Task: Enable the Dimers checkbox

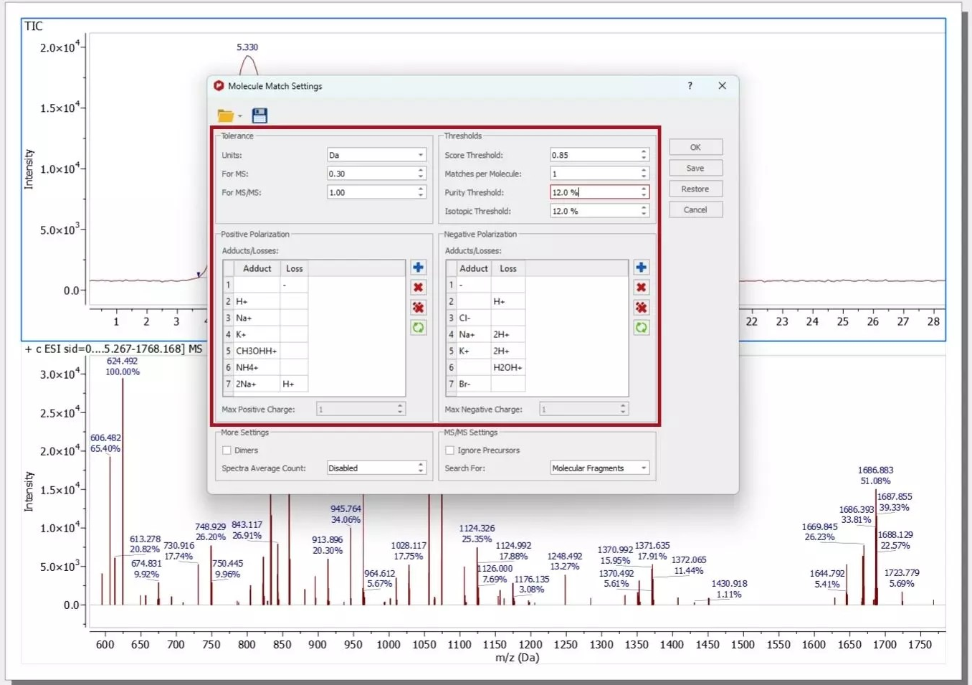Action: (227, 450)
